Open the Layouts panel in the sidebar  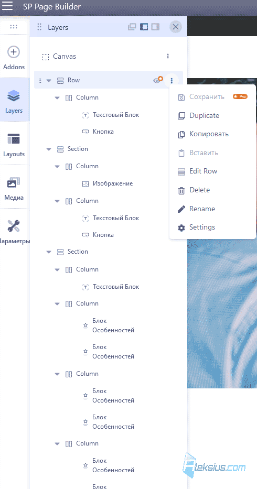pos(14,145)
